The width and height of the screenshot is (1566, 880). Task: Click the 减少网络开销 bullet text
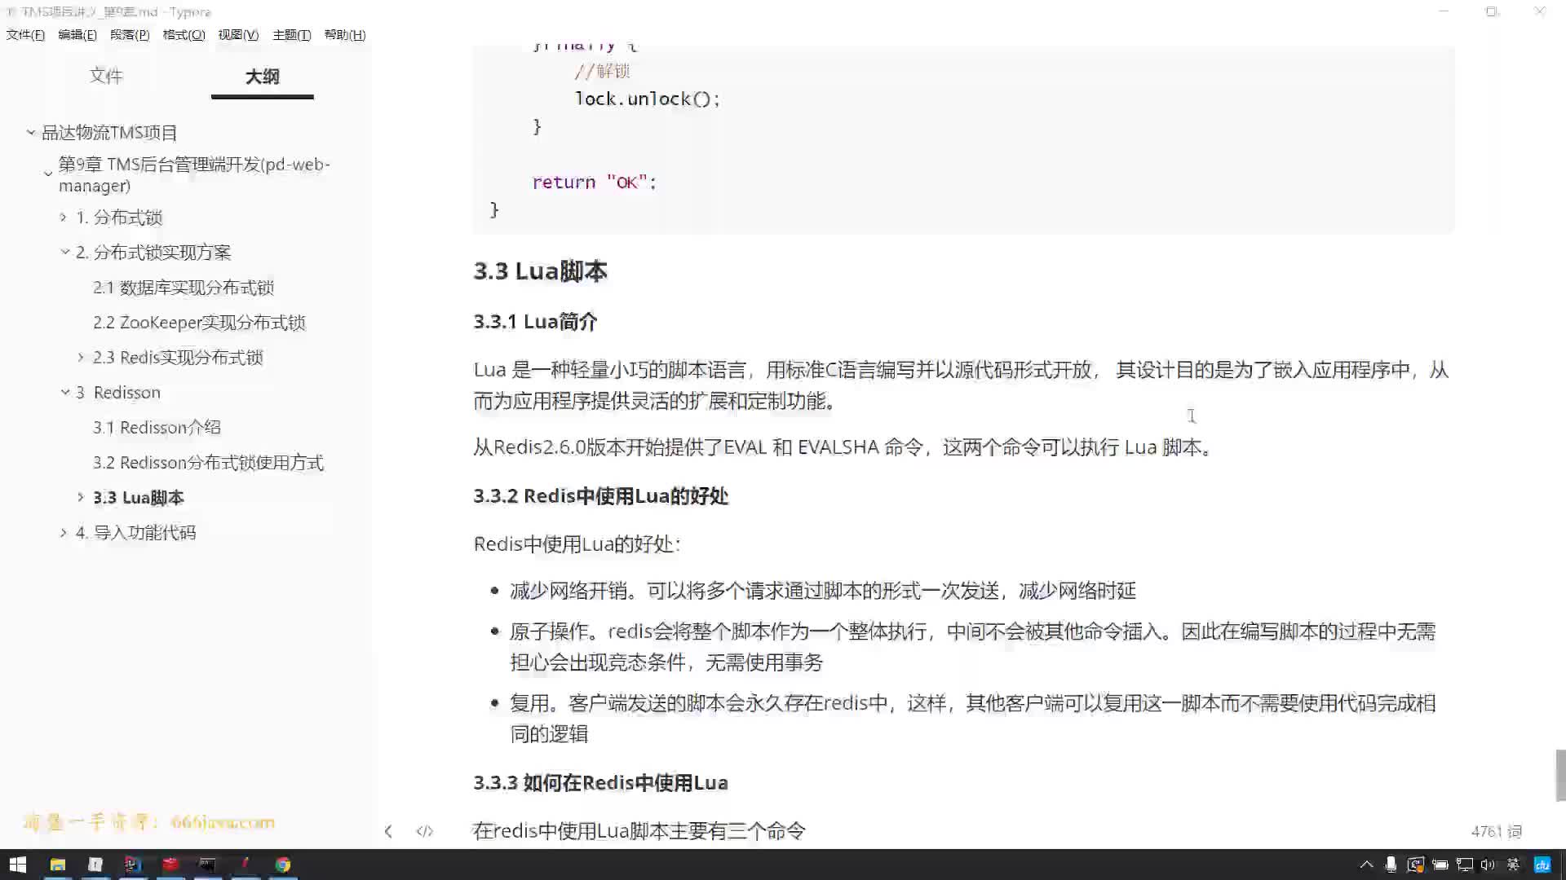(x=823, y=591)
